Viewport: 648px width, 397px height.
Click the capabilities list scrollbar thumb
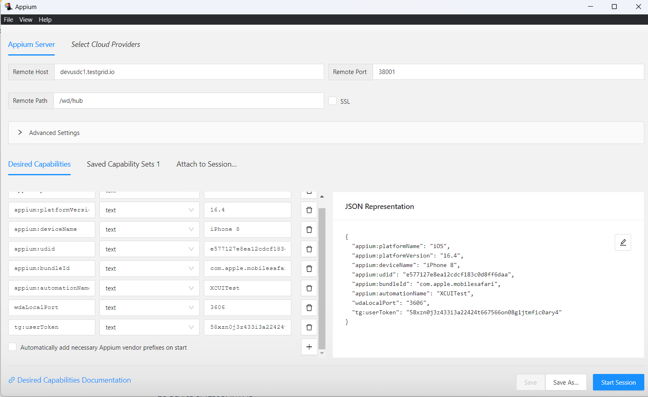pyautogui.click(x=322, y=278)
